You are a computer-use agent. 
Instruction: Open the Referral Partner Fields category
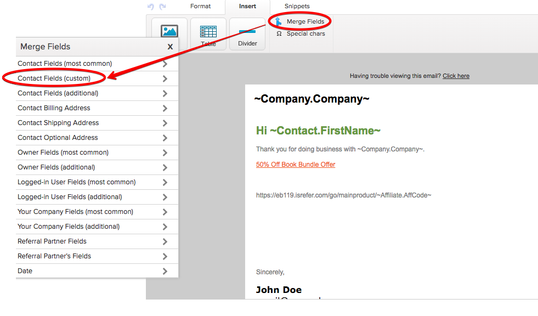(x=97, y=241)
